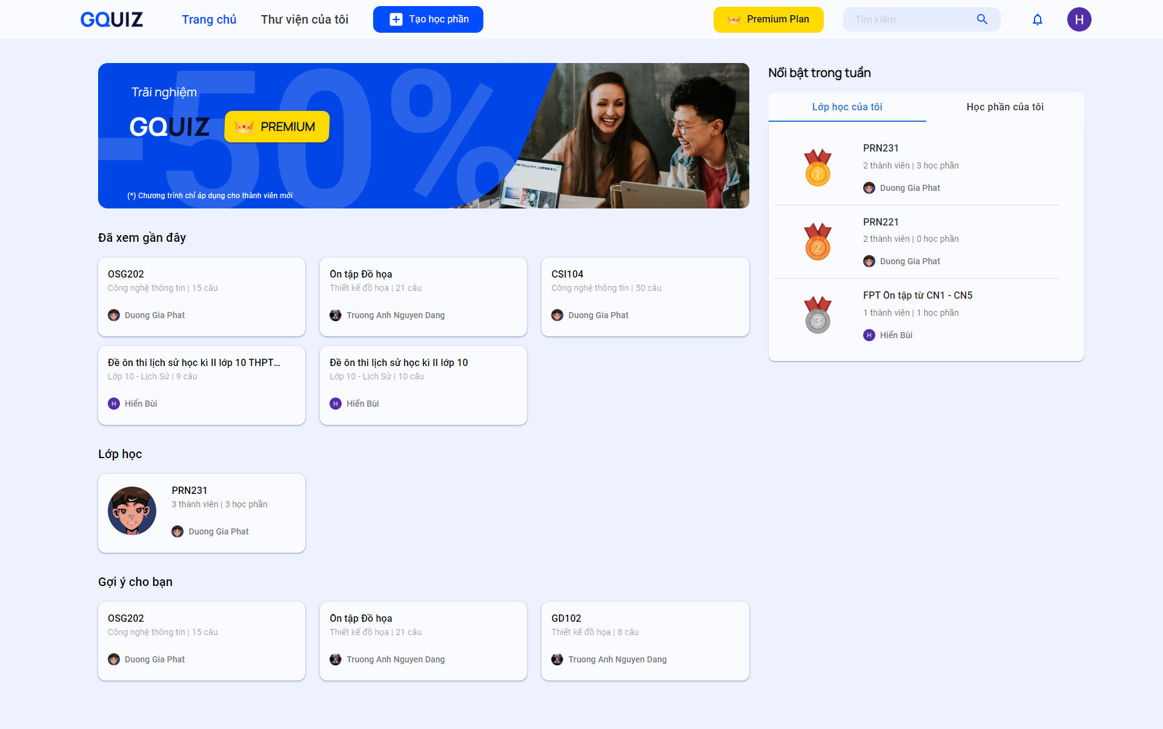Viewport: 1163px width, 729px height.
Task: Click the Premium Plan header button
Action: pos(768,19)
